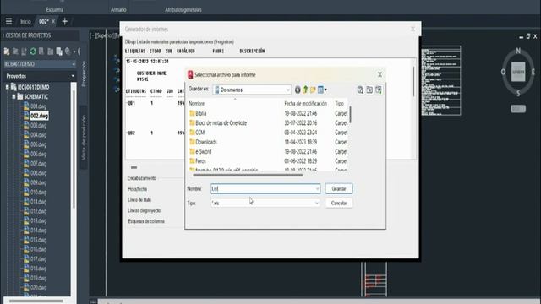541x304 pixels.
Task: Add a new drawing tab with the plus icon
Action: click(64, 21)
